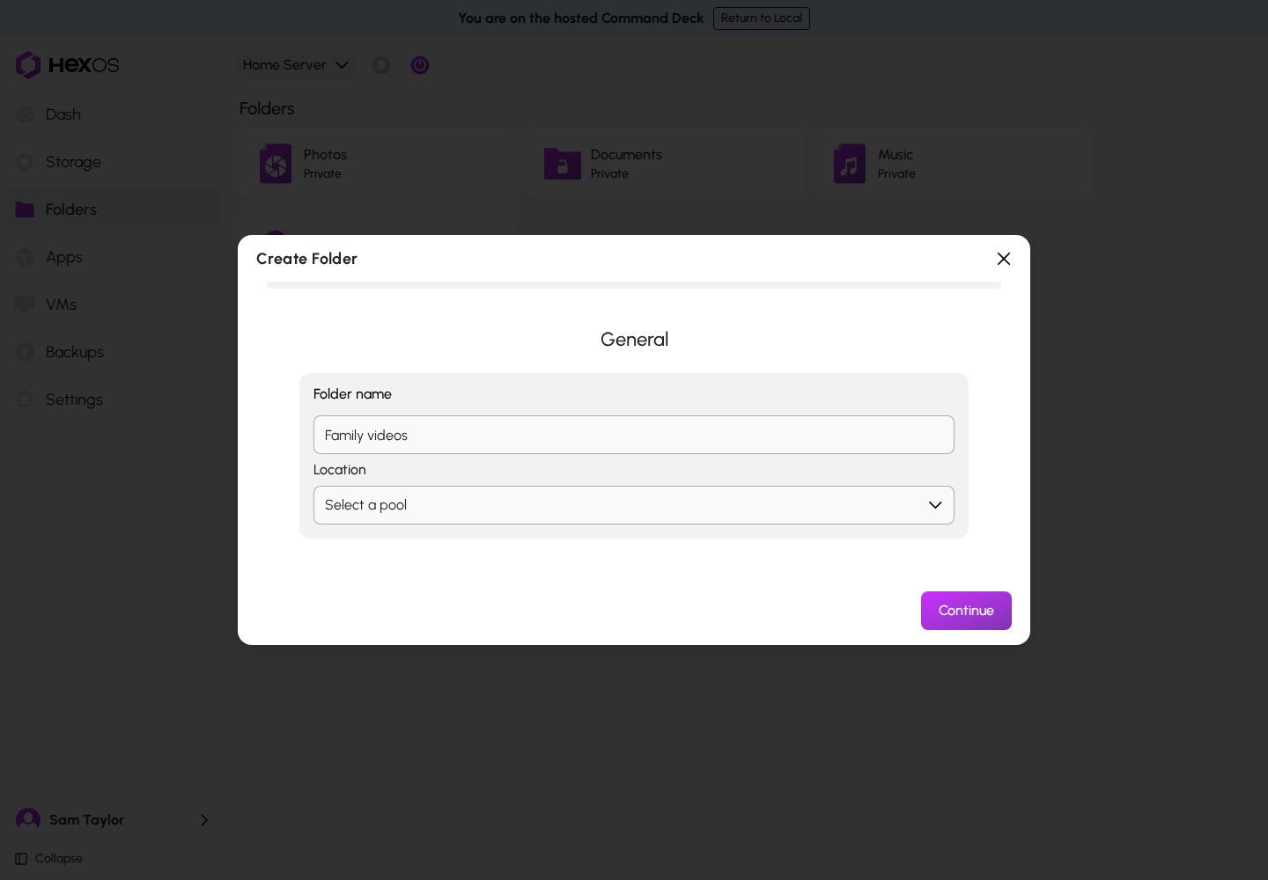The height and width of the screenshot is (880, 1268).
Task: Click the grey status icon beside Home Server
Action: [x=381, y=65]
